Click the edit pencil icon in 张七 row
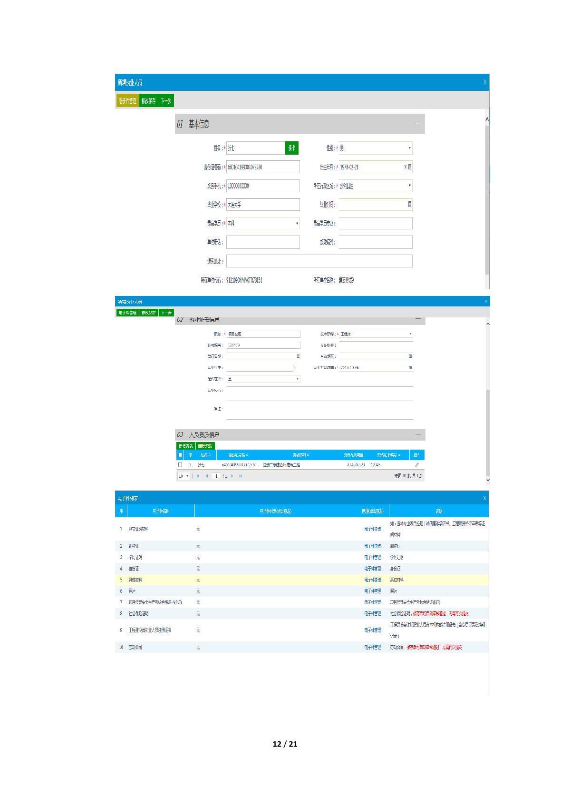Viewport: 570px width, 807px height. click(417, 465)
